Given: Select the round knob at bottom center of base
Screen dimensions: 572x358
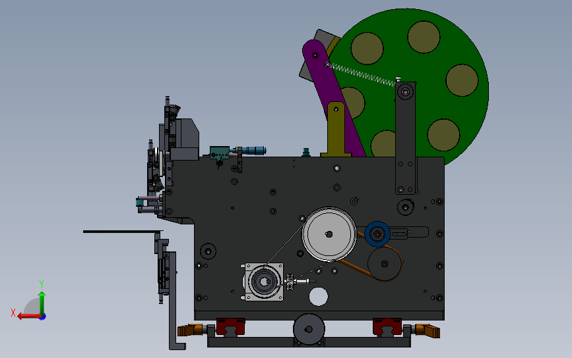Looking at the screenshot, I should click(309, 329).
